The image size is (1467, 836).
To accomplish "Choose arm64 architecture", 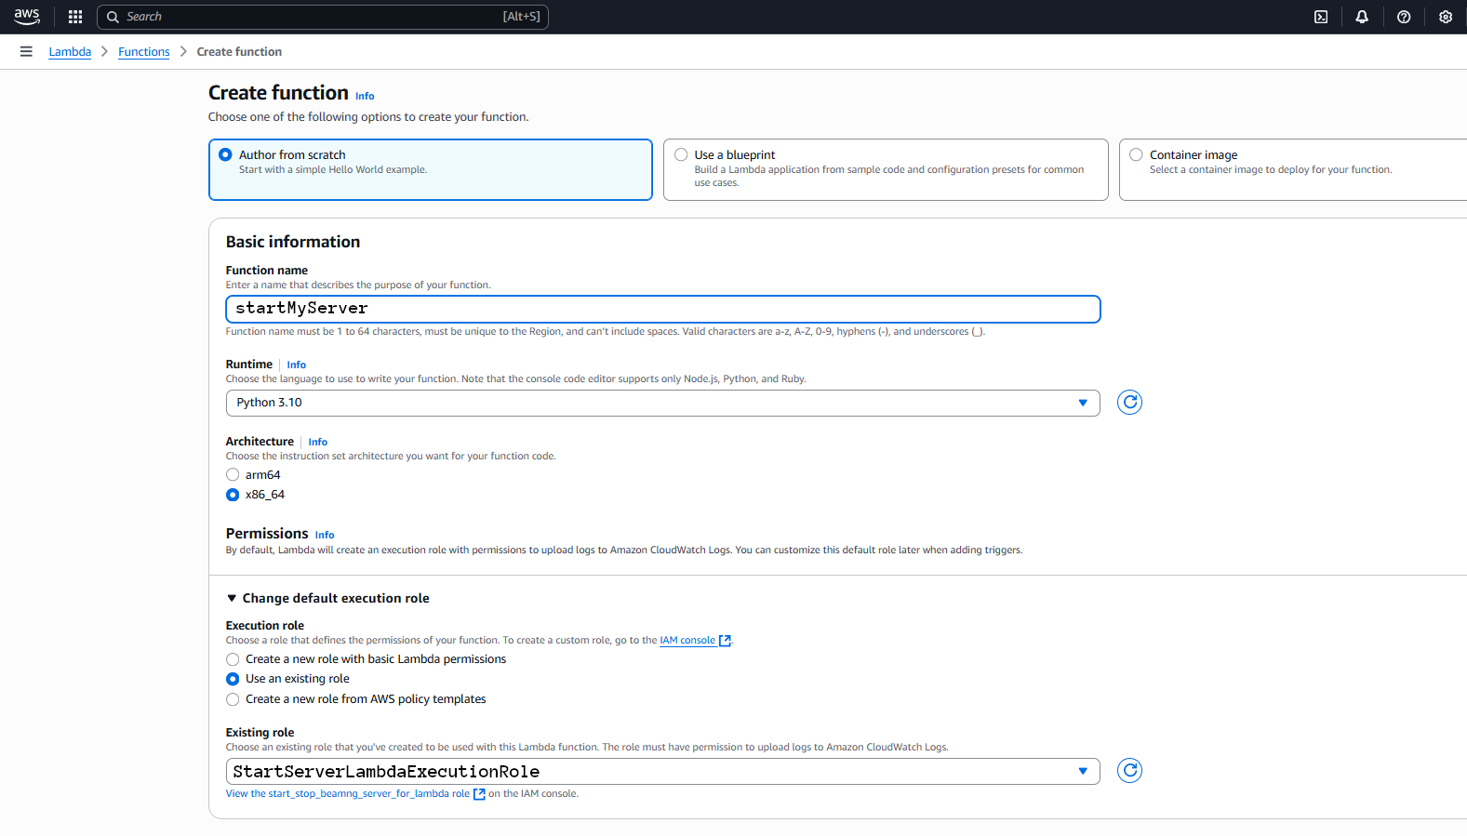I will pyautogui.click(x=233, y=475).
